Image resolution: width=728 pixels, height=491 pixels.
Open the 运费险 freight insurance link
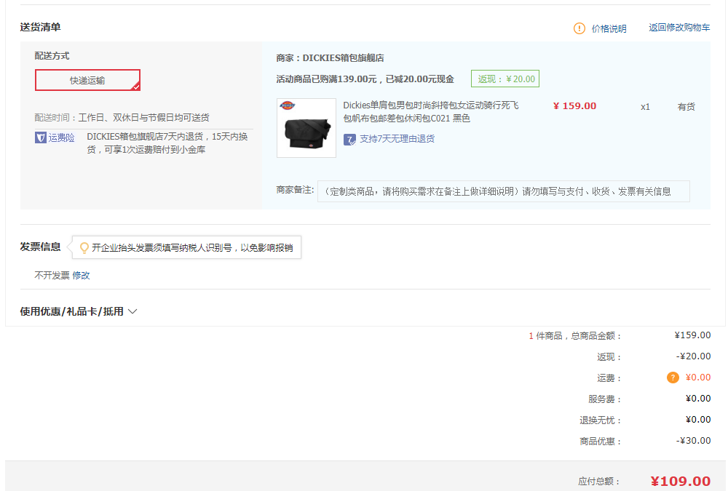61,137
